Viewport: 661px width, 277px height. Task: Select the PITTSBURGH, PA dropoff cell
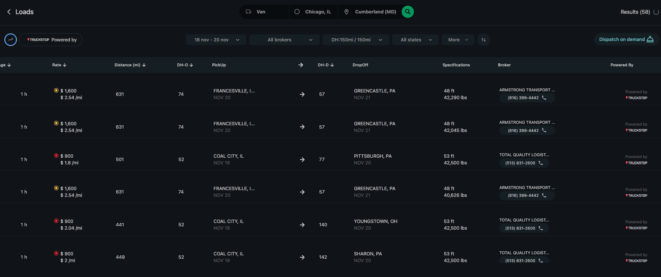tap(373, 160)
